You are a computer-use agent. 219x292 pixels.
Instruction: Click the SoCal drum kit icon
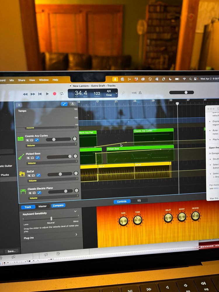coord(22,174)
